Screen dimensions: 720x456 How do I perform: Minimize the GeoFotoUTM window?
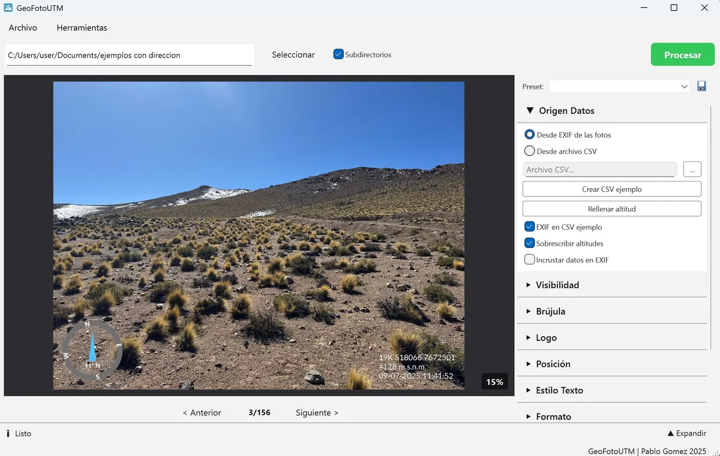644,8
